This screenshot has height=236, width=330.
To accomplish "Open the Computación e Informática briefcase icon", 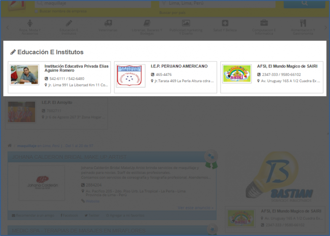I will tap(264, 23).
